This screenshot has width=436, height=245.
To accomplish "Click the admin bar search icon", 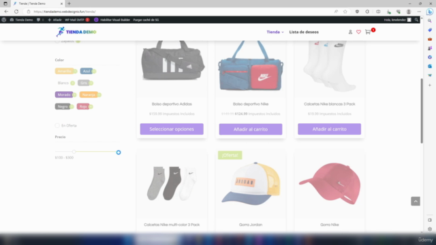I will pos(416,20).
